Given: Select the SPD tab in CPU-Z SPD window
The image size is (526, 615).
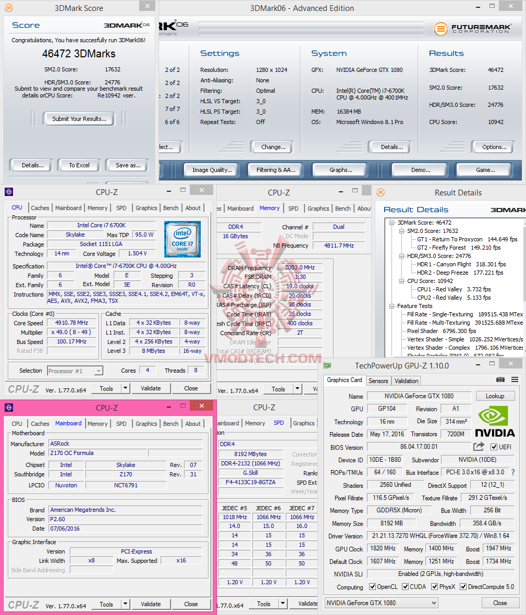Looking at the screenshot, I should pos(279,423).
